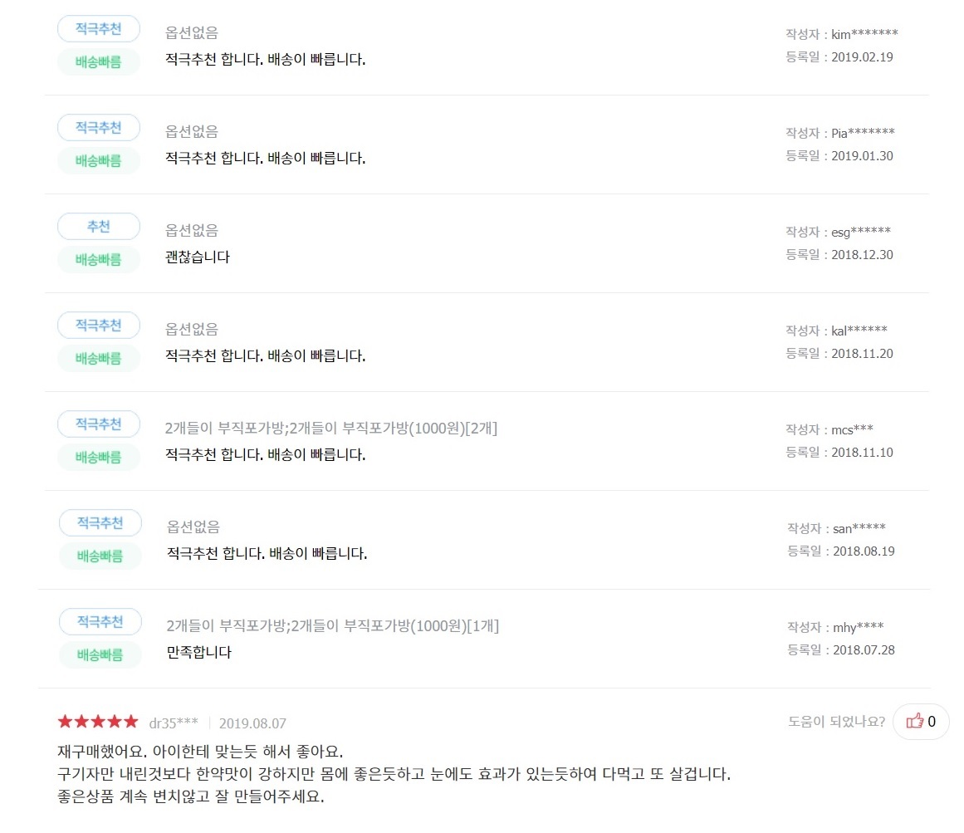Click 배송빠름 badge on san***** review
This screenshot has width=964, height=833.
point(100,556)
